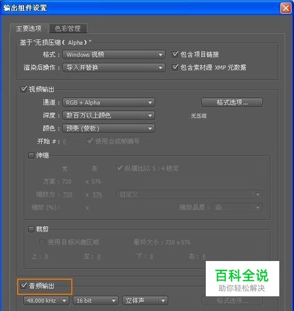Open the 48.000 kHz sample rate dropdown
This screenshot has width=294, height=311.
pos(46,300)
